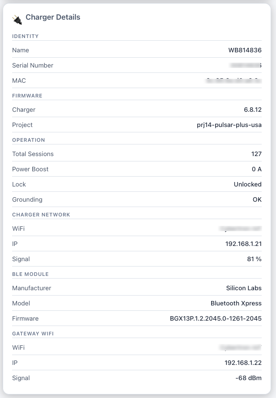Screen dimensions: 276x398
Task: Select the gateway IP 192.168.1.22
Action: [243, 363]
